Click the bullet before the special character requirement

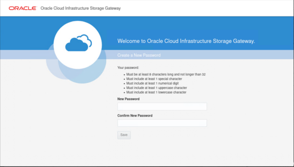[123, 79]
